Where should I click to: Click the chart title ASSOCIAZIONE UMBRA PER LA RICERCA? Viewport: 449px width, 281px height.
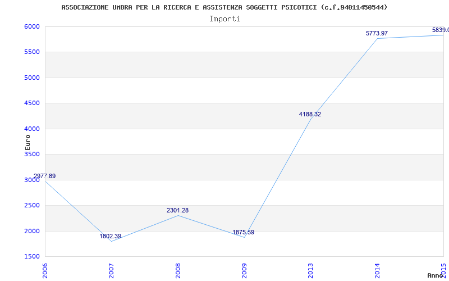(224, 7)
